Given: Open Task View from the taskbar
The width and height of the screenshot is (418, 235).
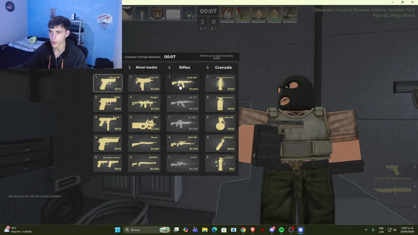Looking at the screenshot, I should coord(176,230).
